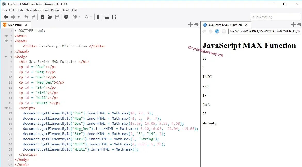Redo the last undone edit
Image resolution: width=302 pixels, height=167 pixels.
[x=34, y=17]
